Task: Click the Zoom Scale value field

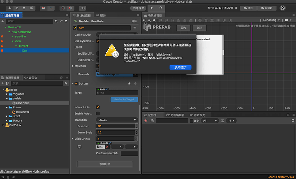Action: click(115, 133)
